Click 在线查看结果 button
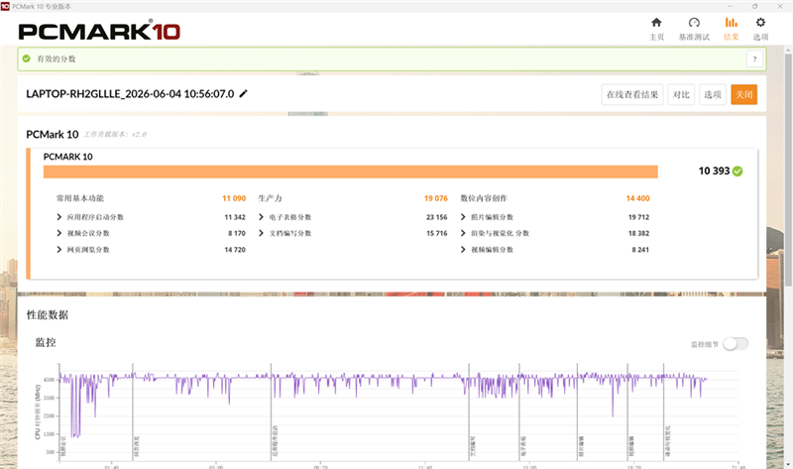The width and height of the screenshot is (793, 469). (x=632, y=94)
